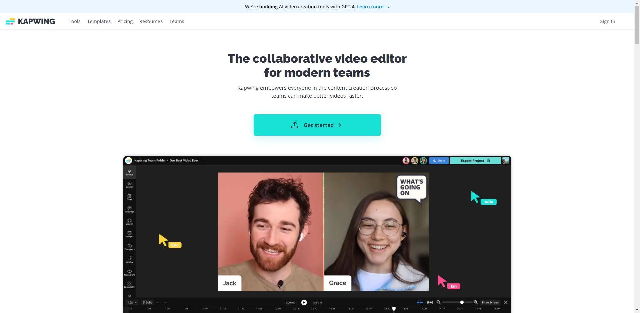Click the second collaborator avatar
The image size is (640, 313).
click(415, 161)
